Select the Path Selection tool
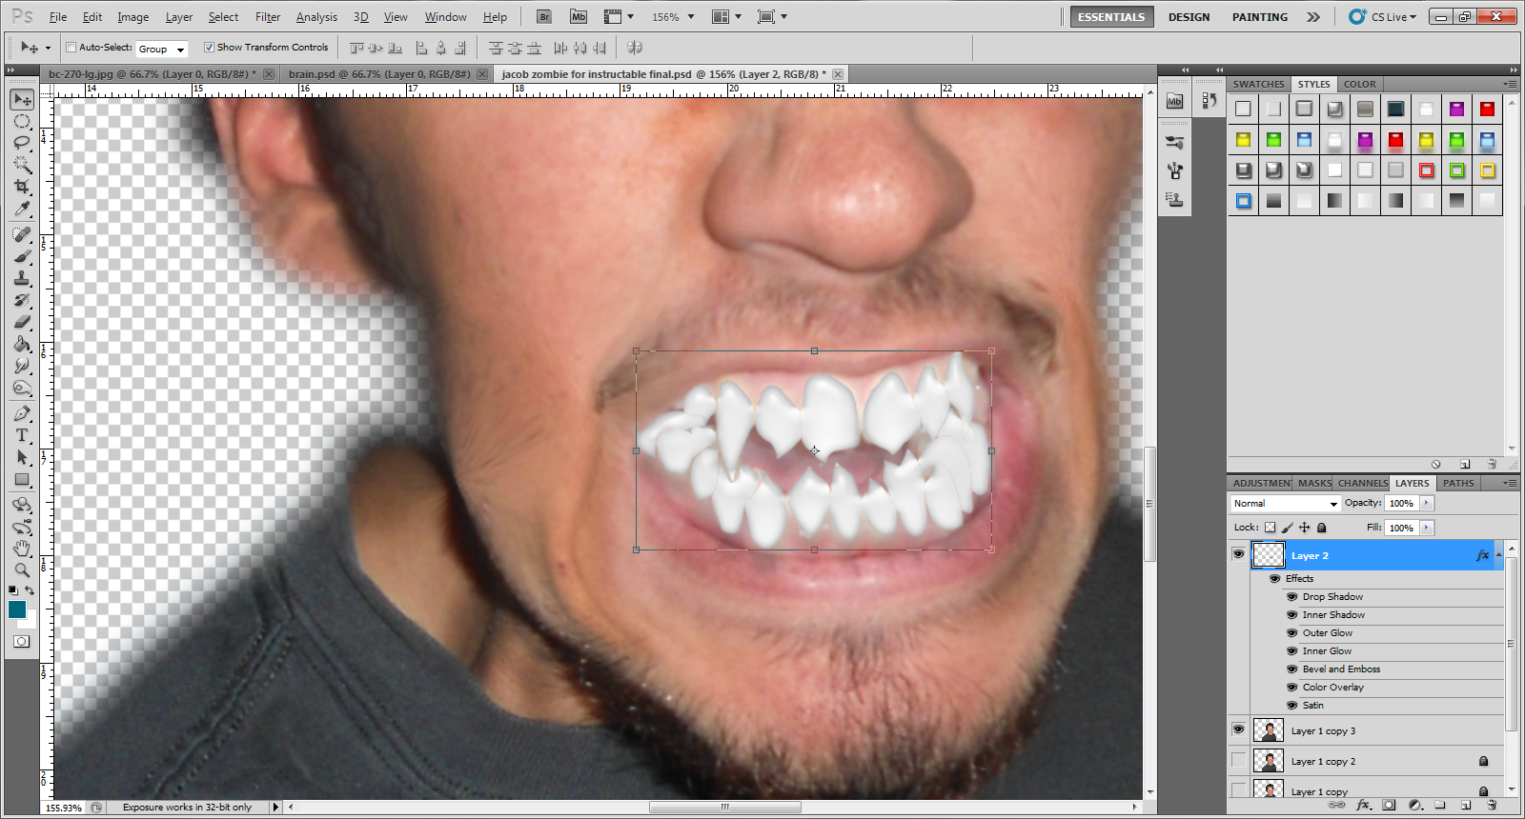Image resolution: width=1525 pixels, height=819 pixels. click(22, 457)
